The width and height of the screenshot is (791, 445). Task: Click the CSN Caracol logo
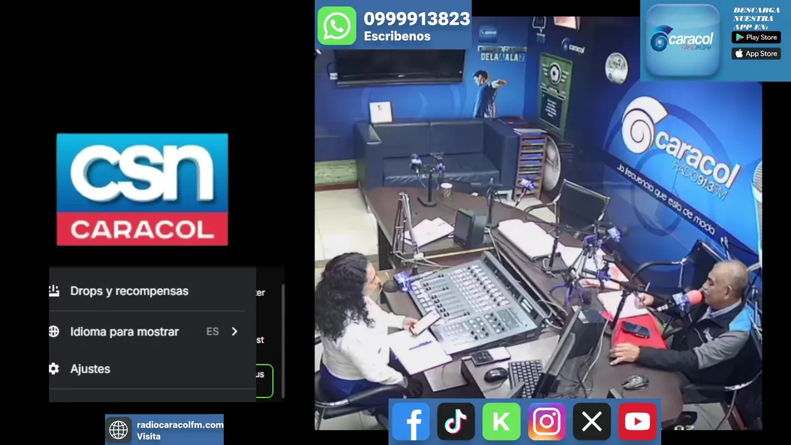(x=142, y=190)
